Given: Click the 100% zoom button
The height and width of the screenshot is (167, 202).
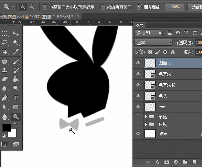Looking at the screenshot, I should pyautogui.click(x=174, y=7).
